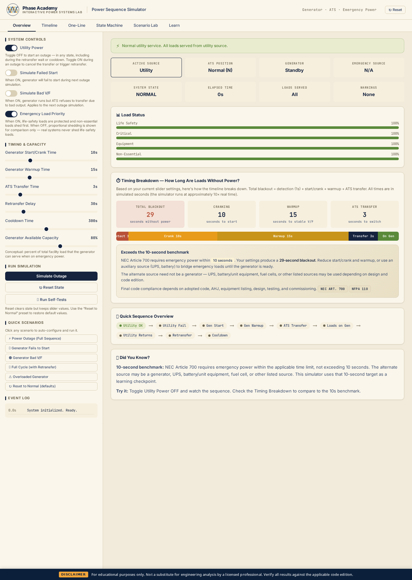Click the Transfer 3s timeline segment
The width and height of the screenshot is (412, 580).
click(x=363, y=236)
